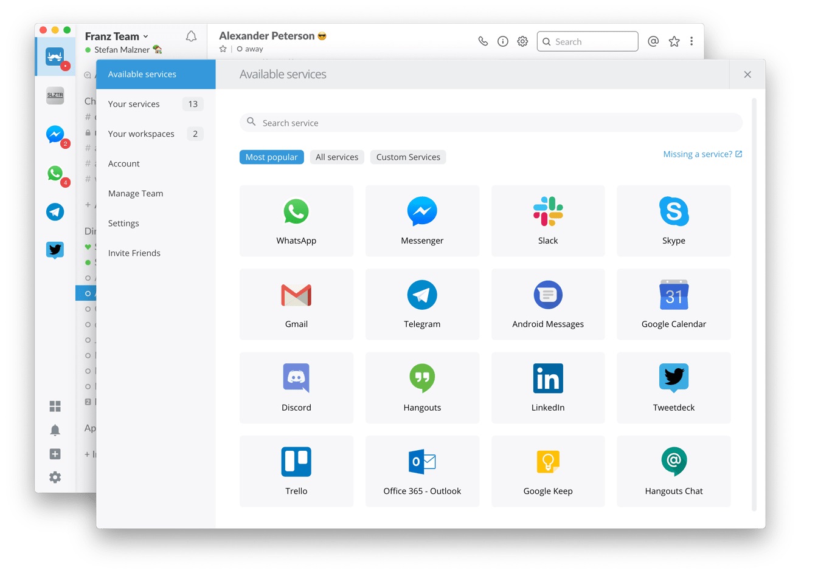Viewport: 818px width, 582px height.
Task: Toggle star next to away status
Action: [223, 49]
